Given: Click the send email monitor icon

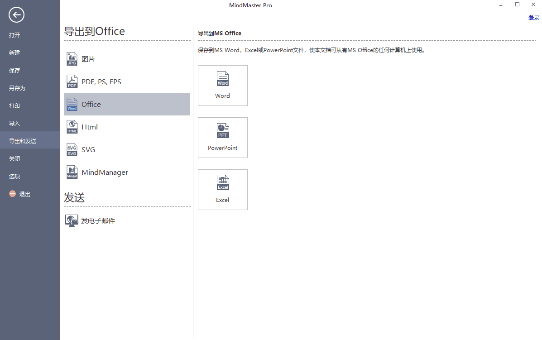Looking at the screenshot, I should tap(72, 220).
